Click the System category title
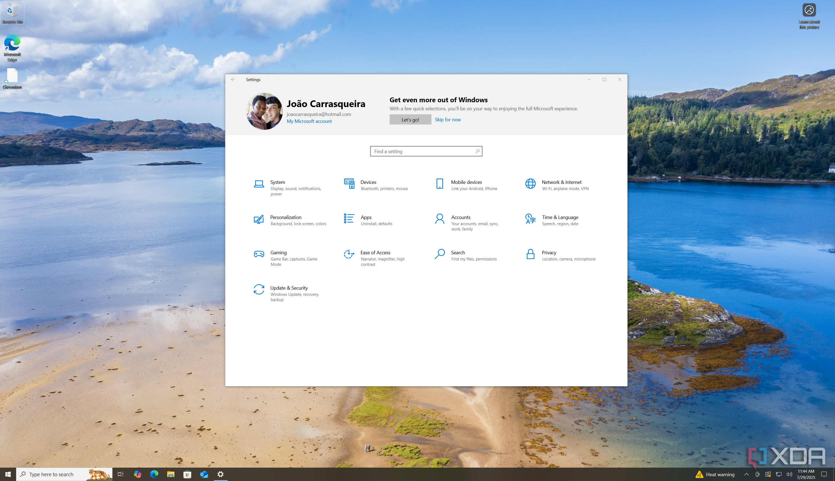Viewport: 835px width, 481px height. coord(277,182)
